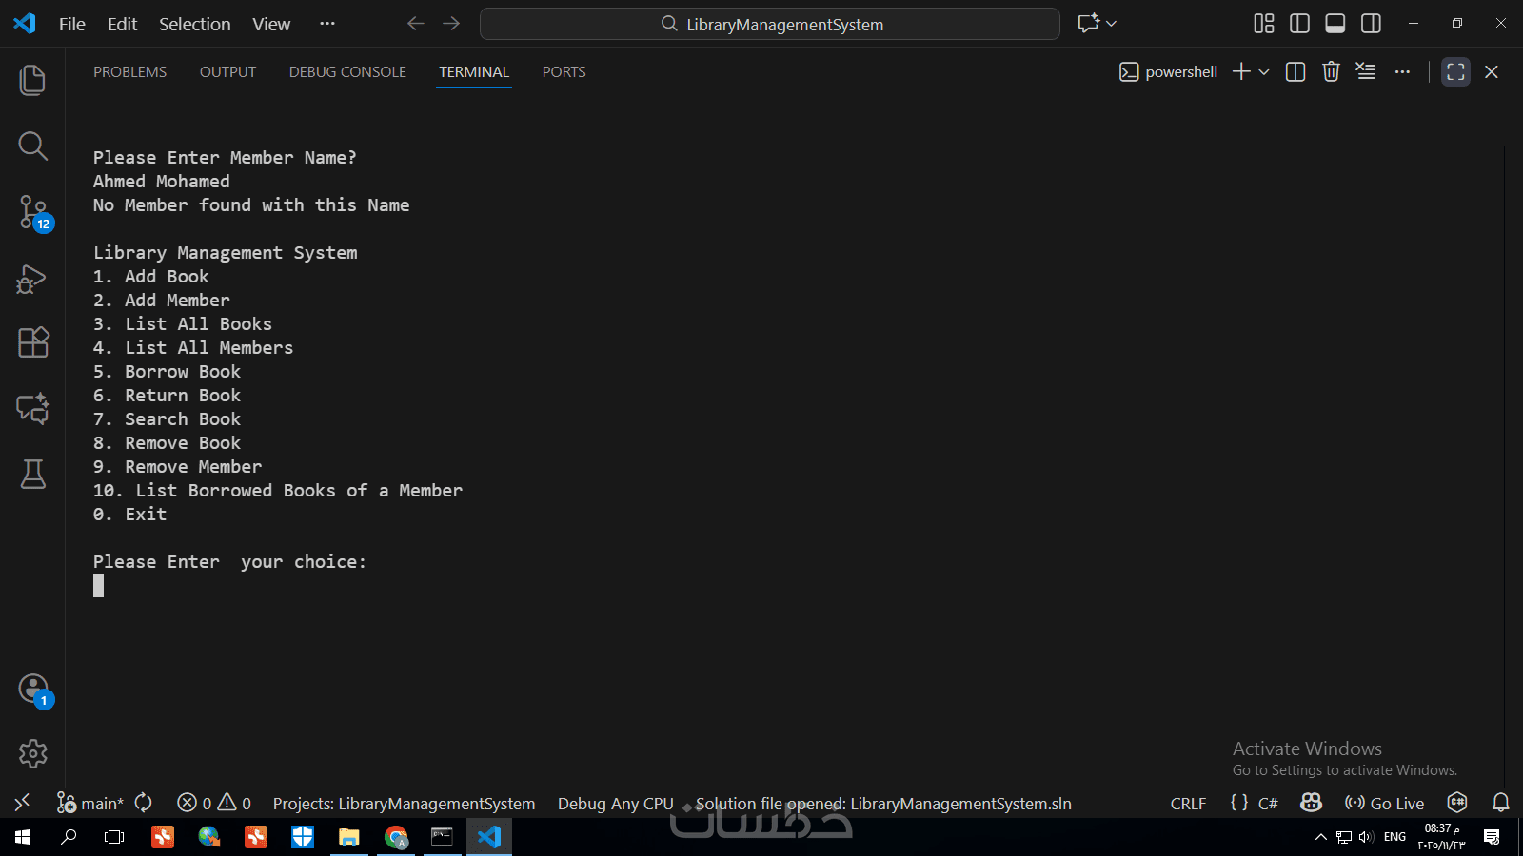
Task: Open the Extensions view
Action: pos(32,342)
